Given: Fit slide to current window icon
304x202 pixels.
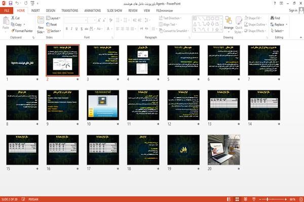Looking at the screenshot, I should tap(301, 199).
